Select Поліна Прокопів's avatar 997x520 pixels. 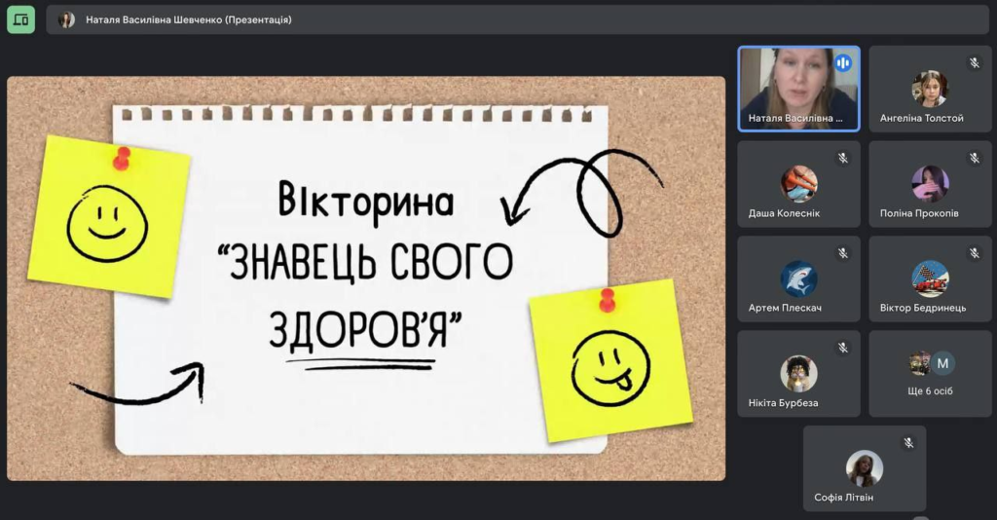(930, 184)
